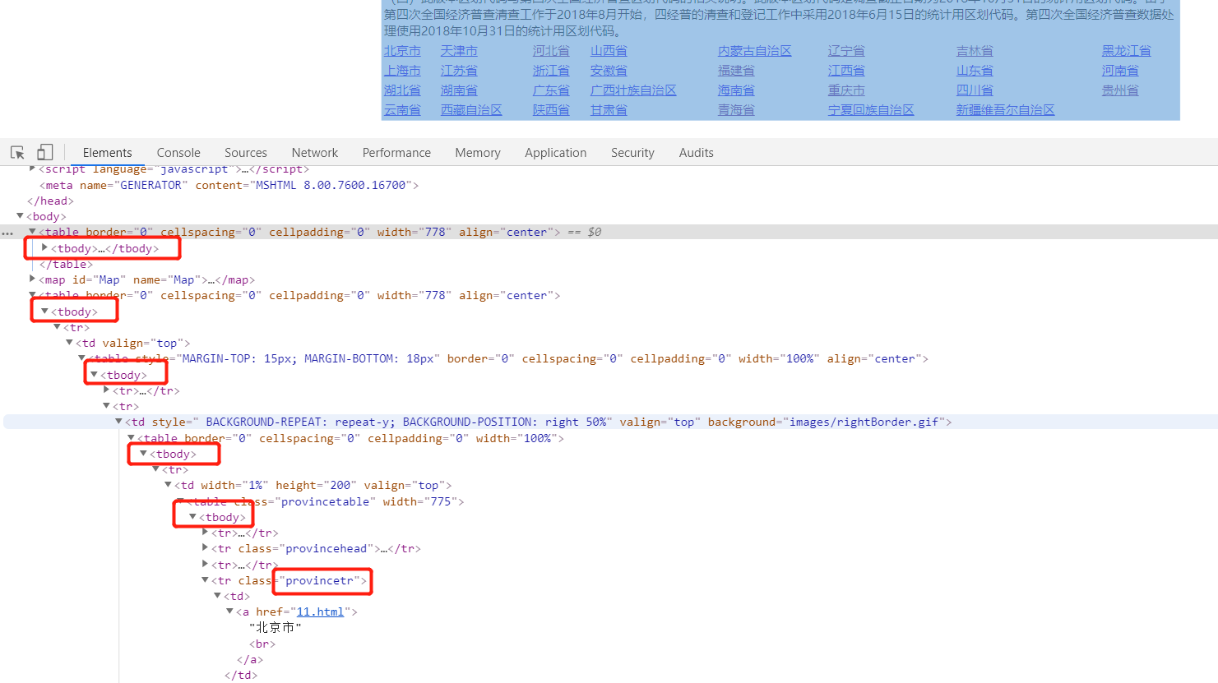1218x683 pixels.
Task: Open the 天津市 province link
Action: tap(459, 51)
